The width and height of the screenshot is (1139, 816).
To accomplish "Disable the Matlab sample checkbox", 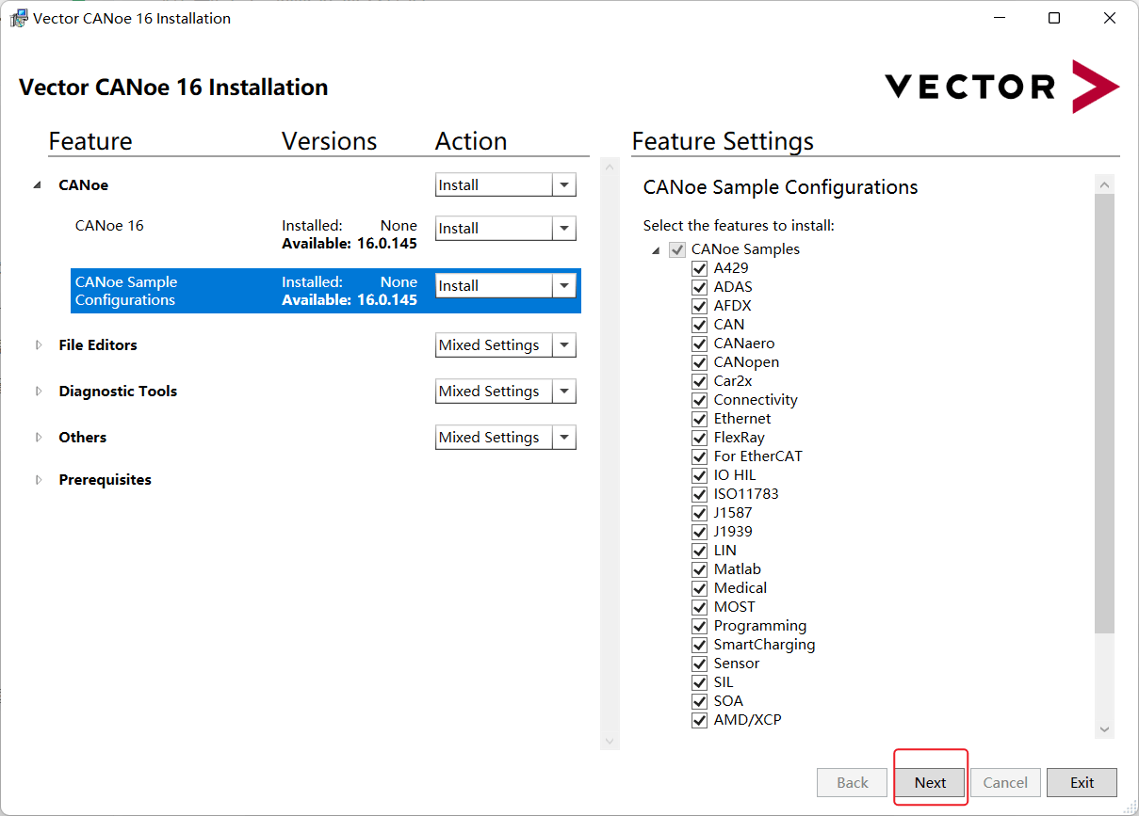I will point(699,569).
